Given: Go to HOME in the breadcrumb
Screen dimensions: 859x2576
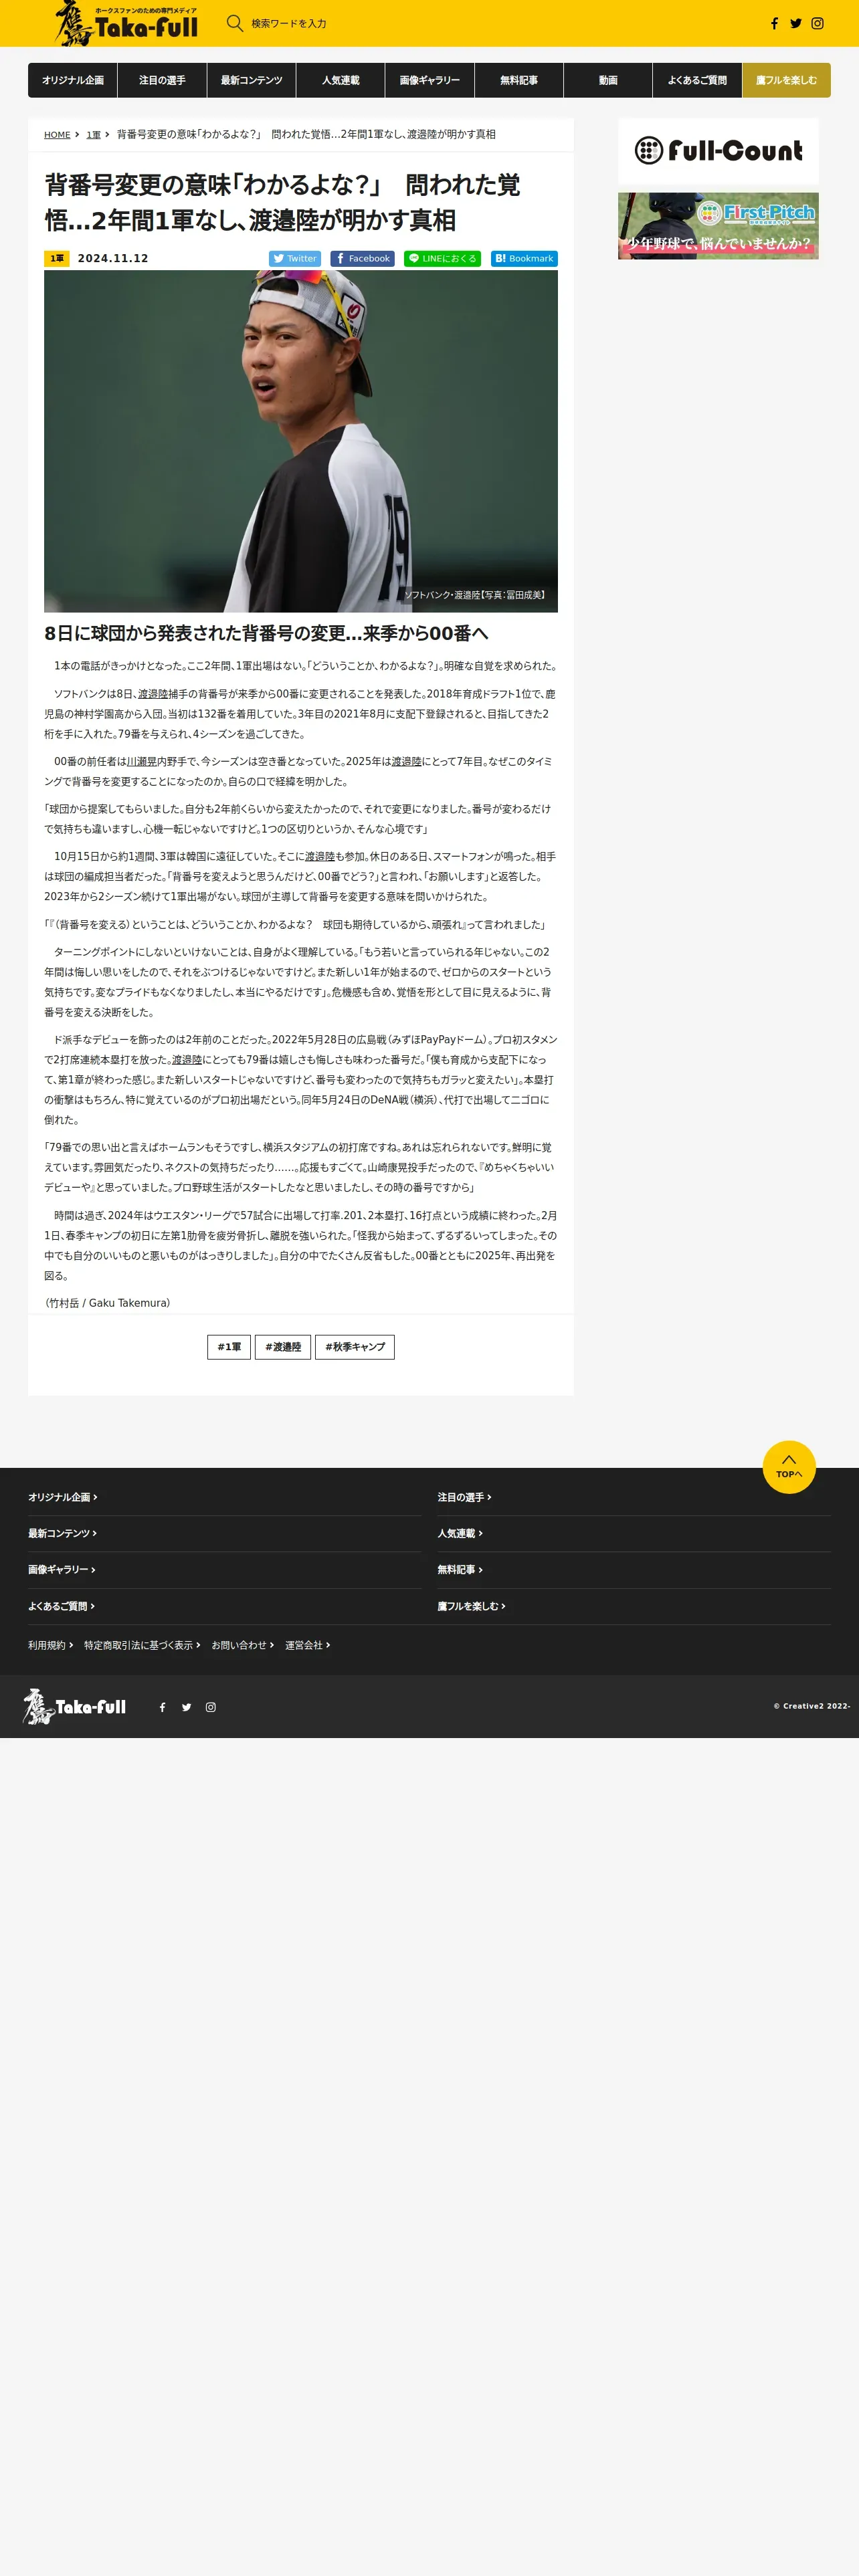Looking at the screenshot, I should coord(57,135).
